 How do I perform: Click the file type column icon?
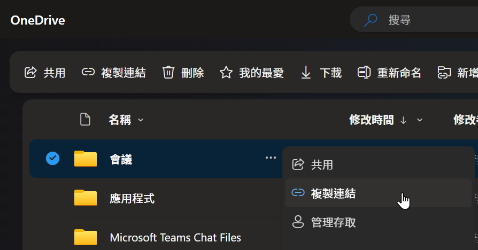coord(85,119)
